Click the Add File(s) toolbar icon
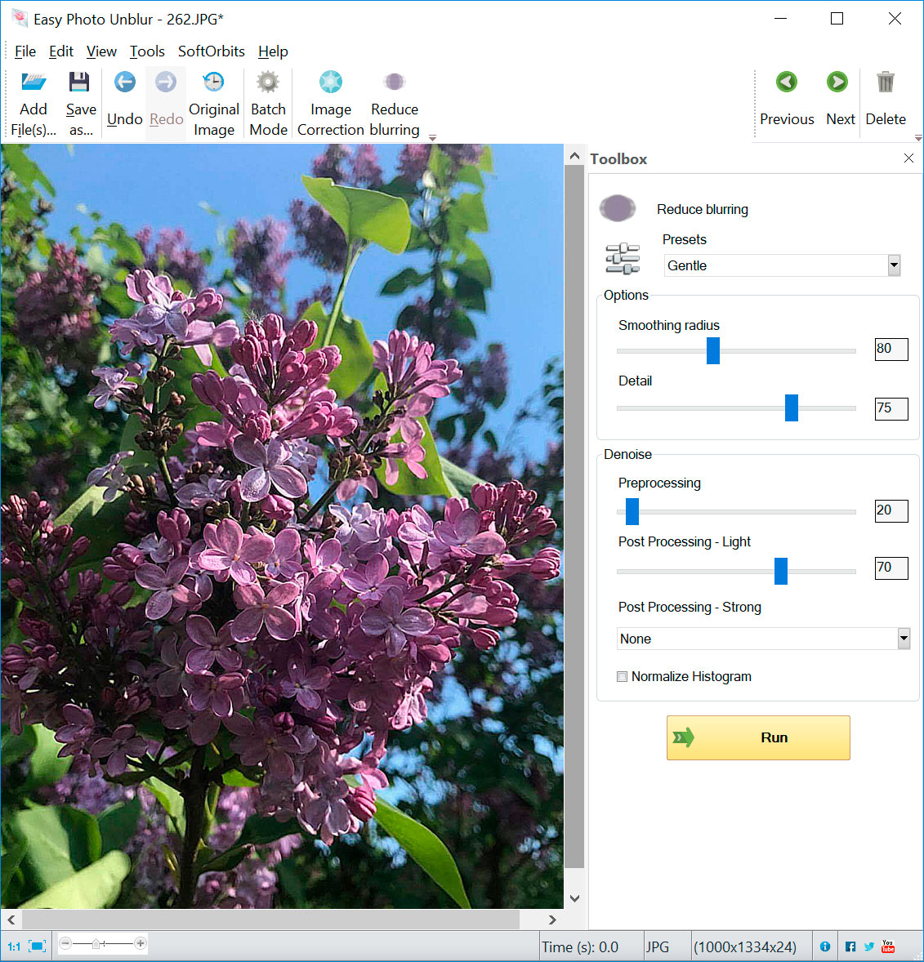This screenshot has height=962, width=924. point(33,82)
